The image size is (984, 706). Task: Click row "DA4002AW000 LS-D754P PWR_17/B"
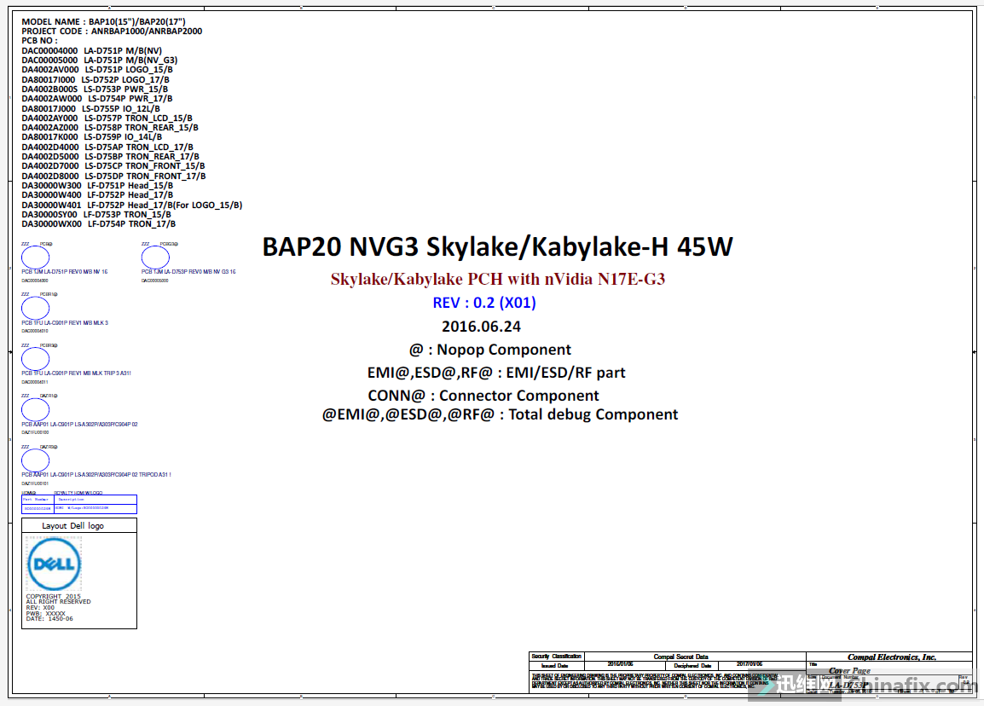(96, 99)
